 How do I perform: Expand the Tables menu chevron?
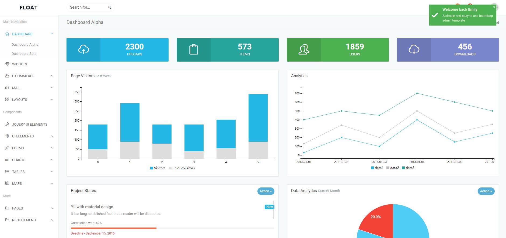(52, 172)
